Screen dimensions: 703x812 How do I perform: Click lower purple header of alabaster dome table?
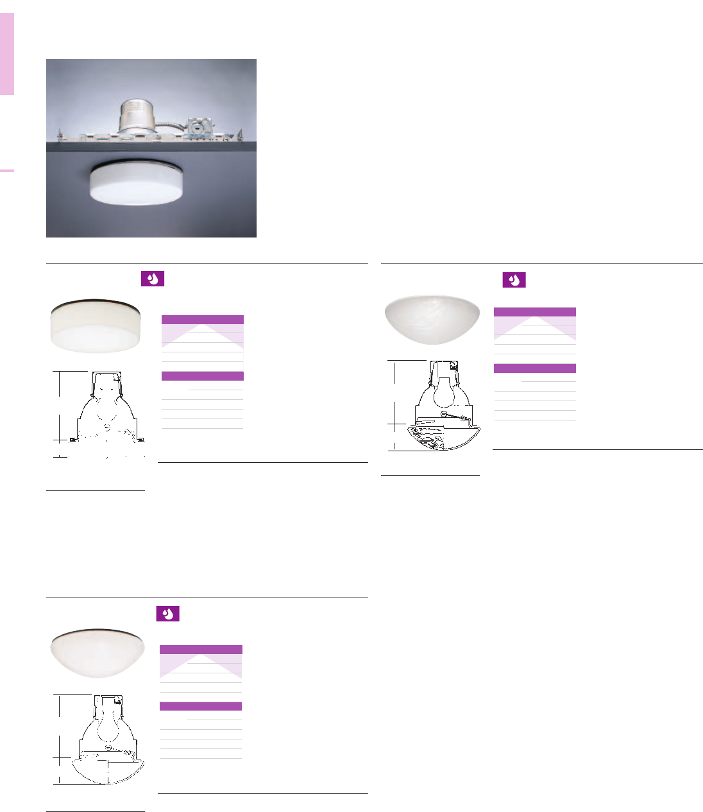535,368
